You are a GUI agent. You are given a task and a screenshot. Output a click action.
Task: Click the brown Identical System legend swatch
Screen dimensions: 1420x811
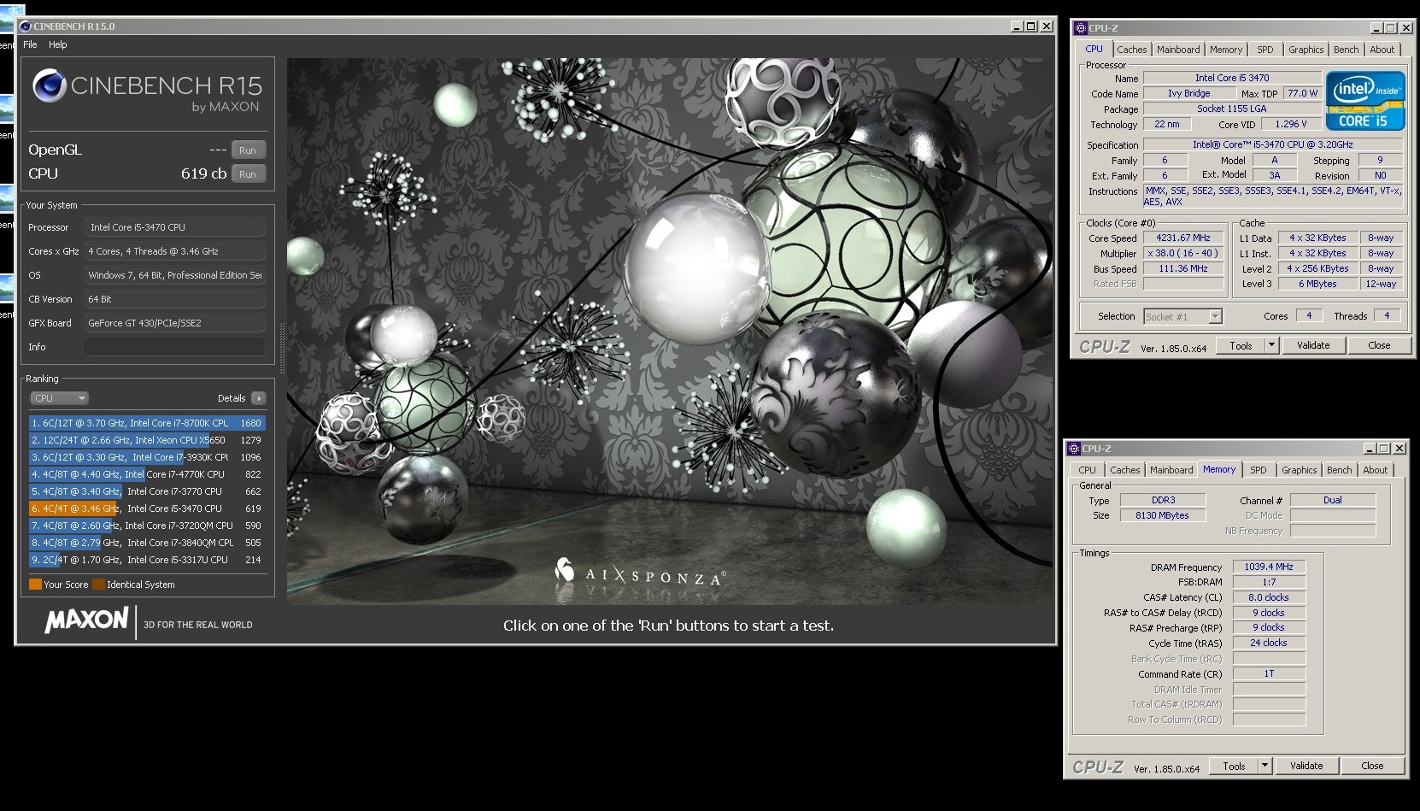(x=98, y=585)
